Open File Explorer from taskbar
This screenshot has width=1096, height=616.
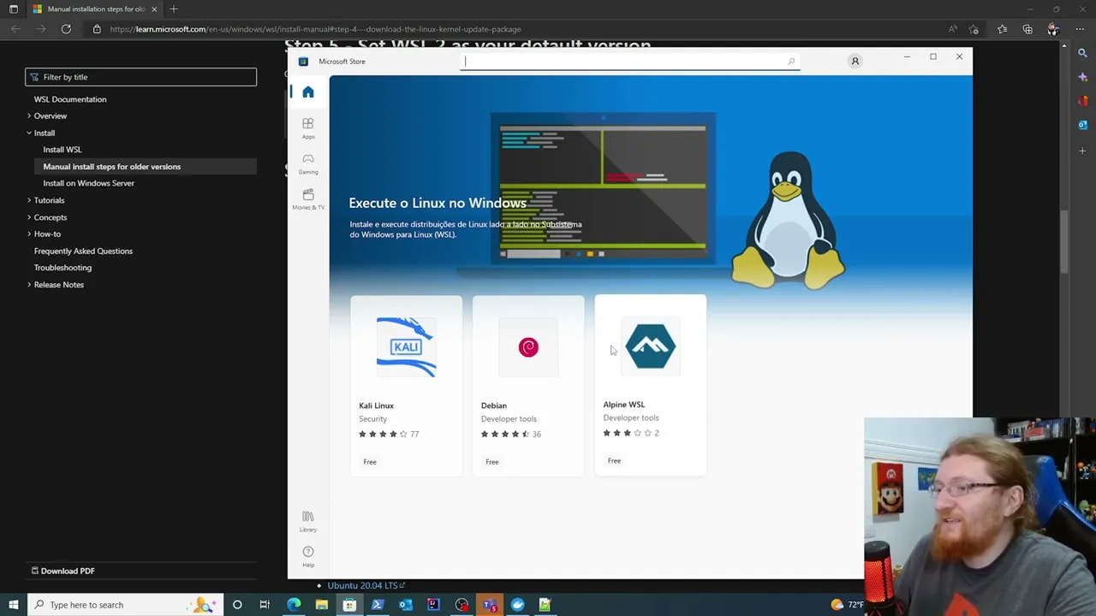click(x=321, y=605)
